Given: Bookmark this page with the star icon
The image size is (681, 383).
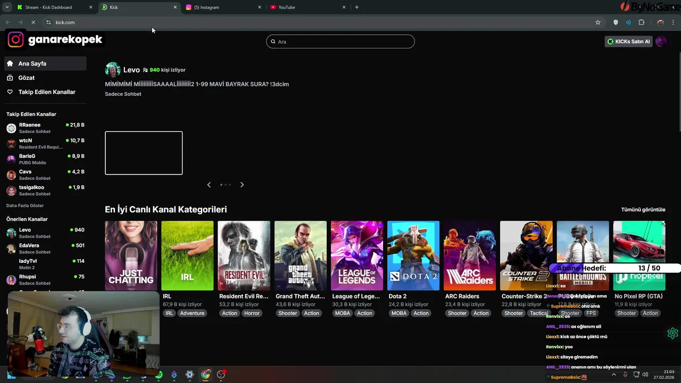Looking at the screenshot, I should tap(598, 22).
